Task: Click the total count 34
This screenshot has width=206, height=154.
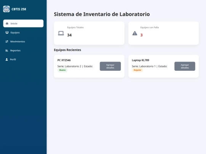Action: click(x=69, y=35)
